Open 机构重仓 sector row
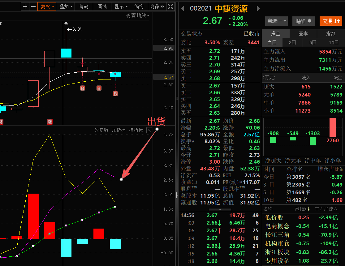 [x=301, y=243]
